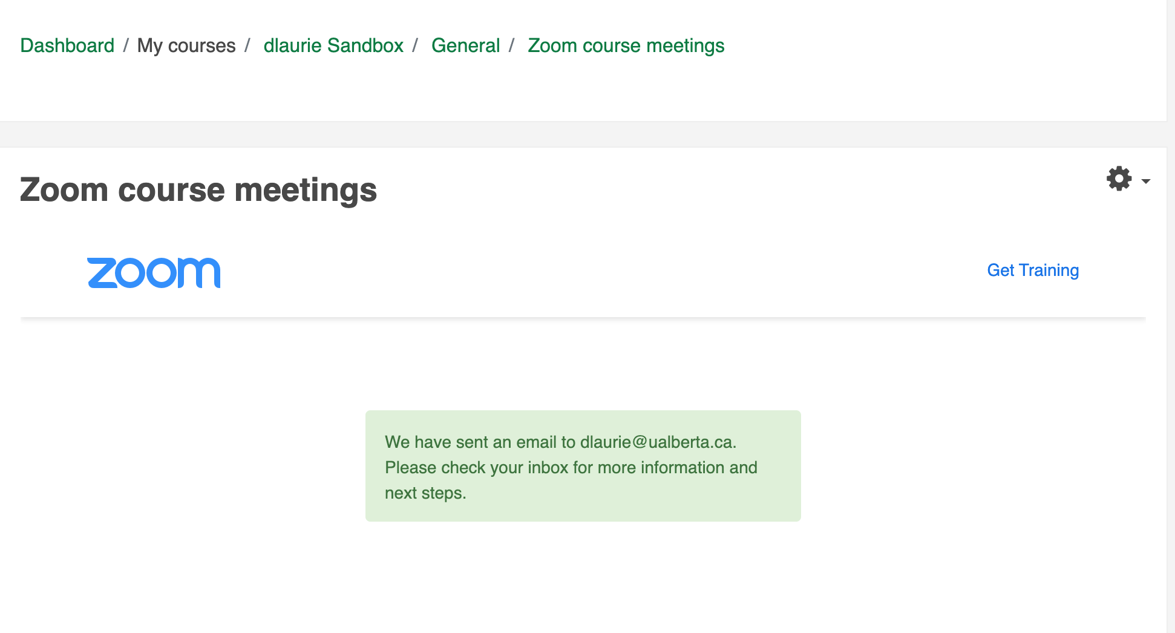The width and height of the screenshot is (1175, 633).
Task: Click the horizontal divider below the Zoom logo
Action: coord(583,317)
